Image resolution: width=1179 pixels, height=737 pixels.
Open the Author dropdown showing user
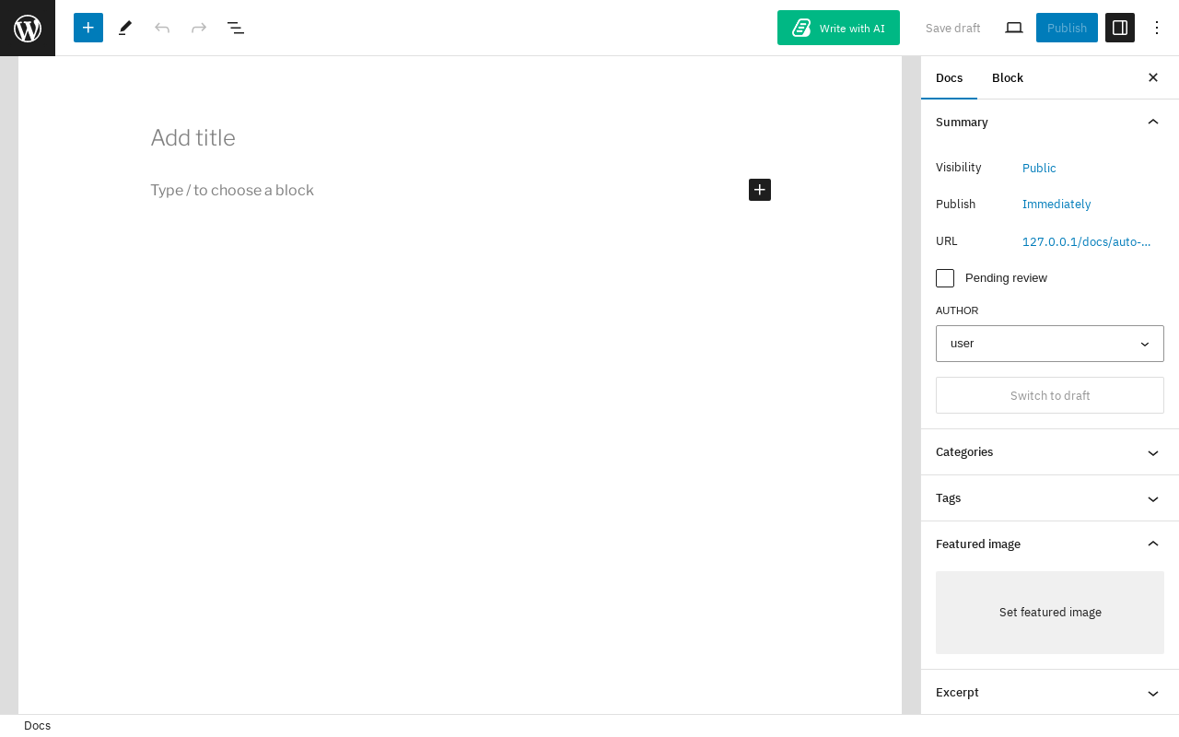pyautogui.click(x=1050, y=344)
